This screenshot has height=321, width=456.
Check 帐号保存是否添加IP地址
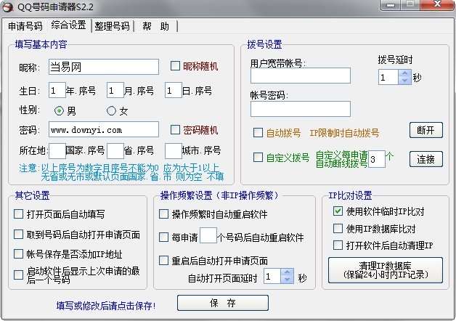click(x=19, y=254)
